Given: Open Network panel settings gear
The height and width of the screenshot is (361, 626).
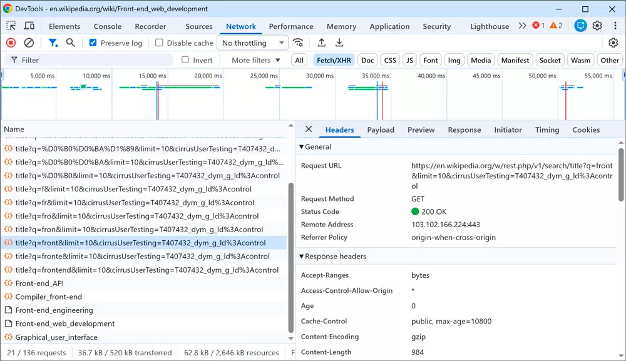Looking at the screenshot, I should pos(613,43).
